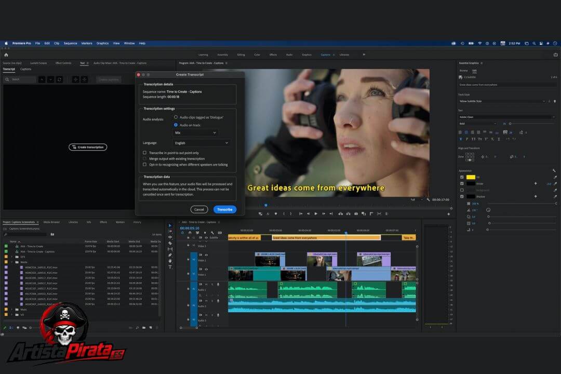561x374 pixels.
Task: Switch to the Captions tab in Text panel
Action: click(26, 69)
